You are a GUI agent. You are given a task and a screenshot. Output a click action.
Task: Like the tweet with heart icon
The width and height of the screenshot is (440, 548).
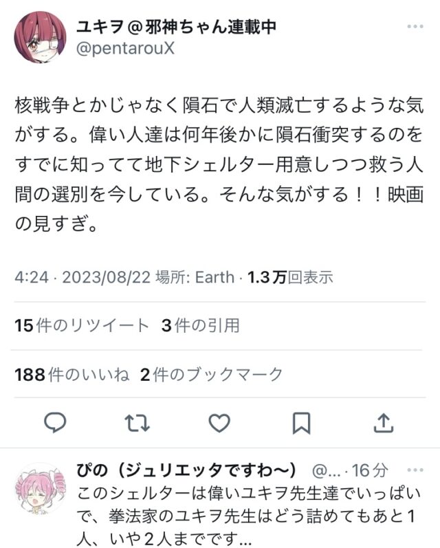pos(219,424)
